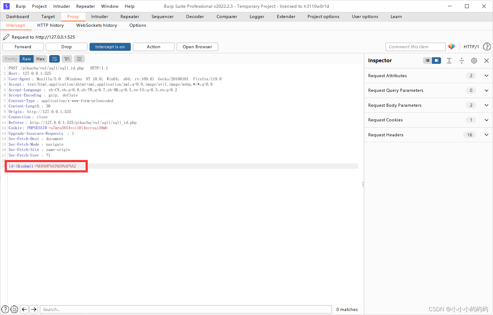Open the Repeater menu in menu bar
Viewport: 493px width, 315px height.
pyautogui.click(x=86, y=6)
